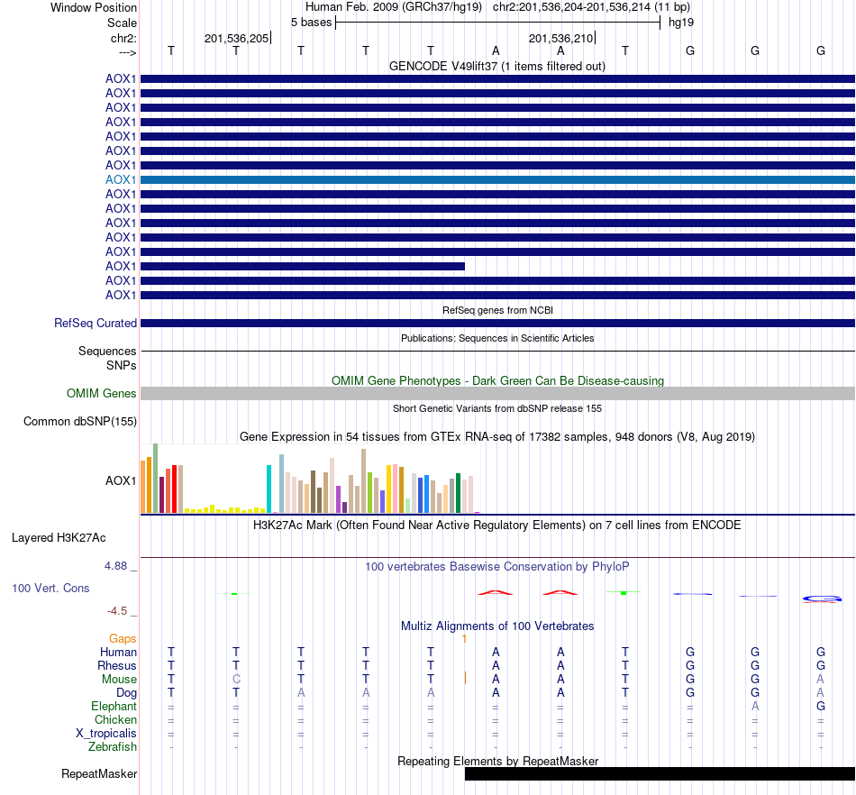Click the 'Zebrafish' alignment row label

click(113, 746)
